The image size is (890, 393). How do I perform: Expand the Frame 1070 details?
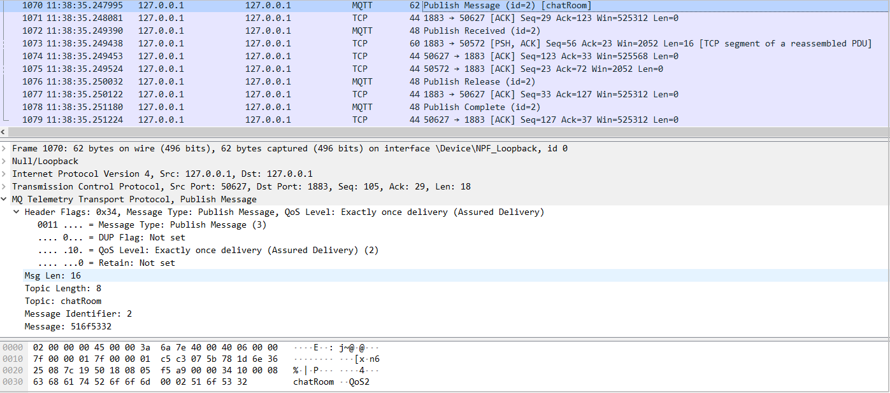tap(5, 148)
